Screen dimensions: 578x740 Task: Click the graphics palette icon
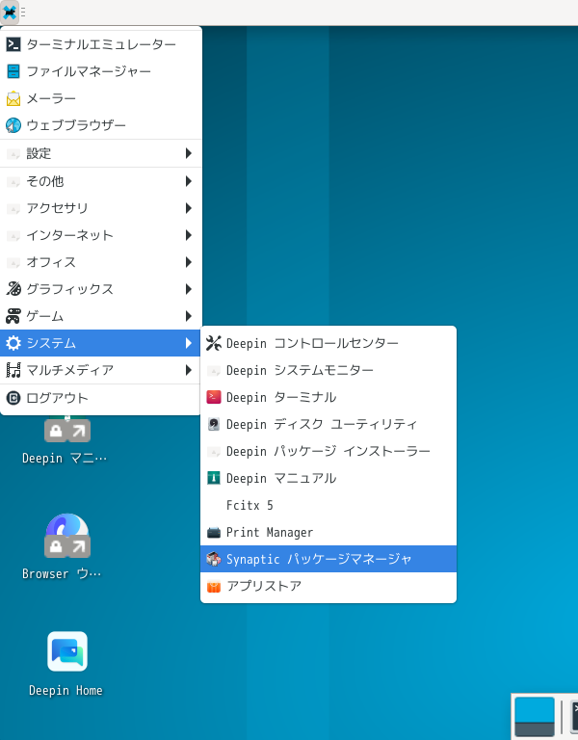pos(13,289)
